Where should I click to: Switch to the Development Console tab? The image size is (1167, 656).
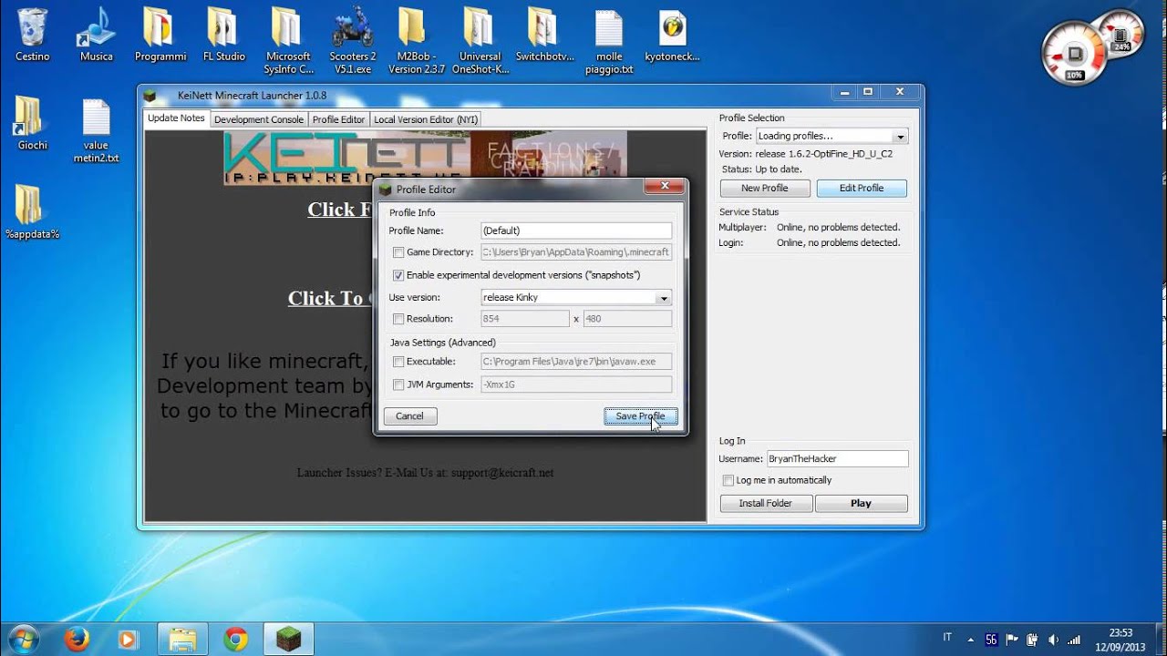click(x=259, y=119)
